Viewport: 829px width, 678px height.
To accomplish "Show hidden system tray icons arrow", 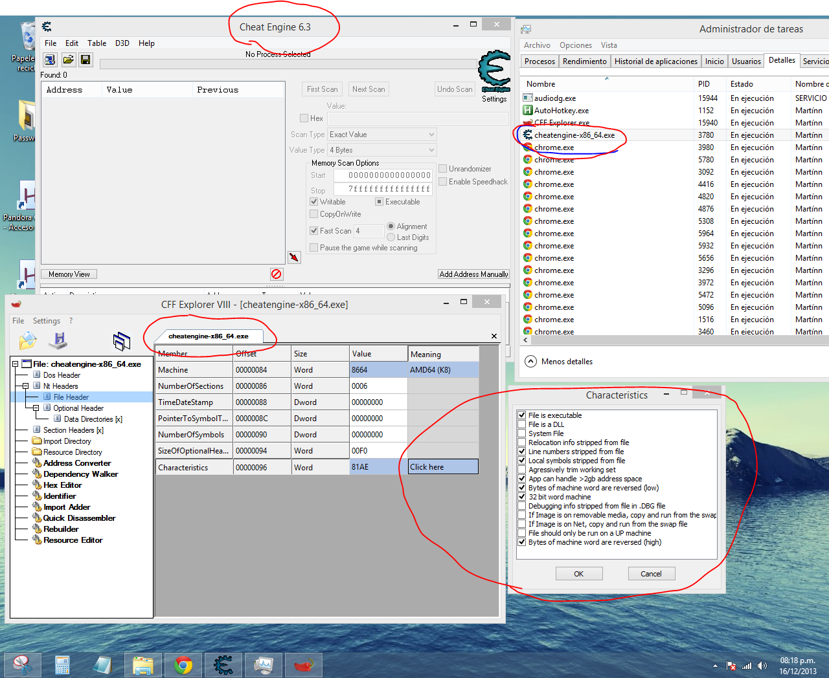I will [x=715, y=666].
